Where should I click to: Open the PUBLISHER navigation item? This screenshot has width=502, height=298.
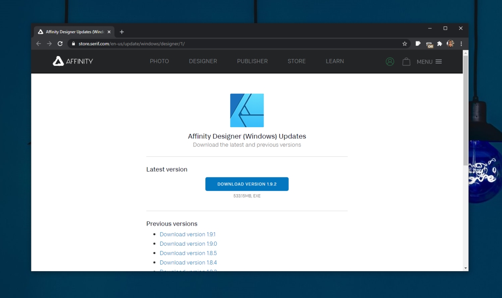(x=252, y=61)
